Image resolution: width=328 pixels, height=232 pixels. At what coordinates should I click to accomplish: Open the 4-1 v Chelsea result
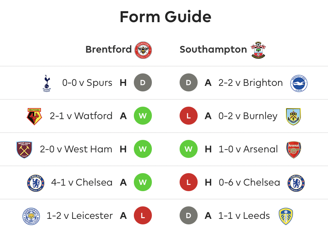coord(82,182)
